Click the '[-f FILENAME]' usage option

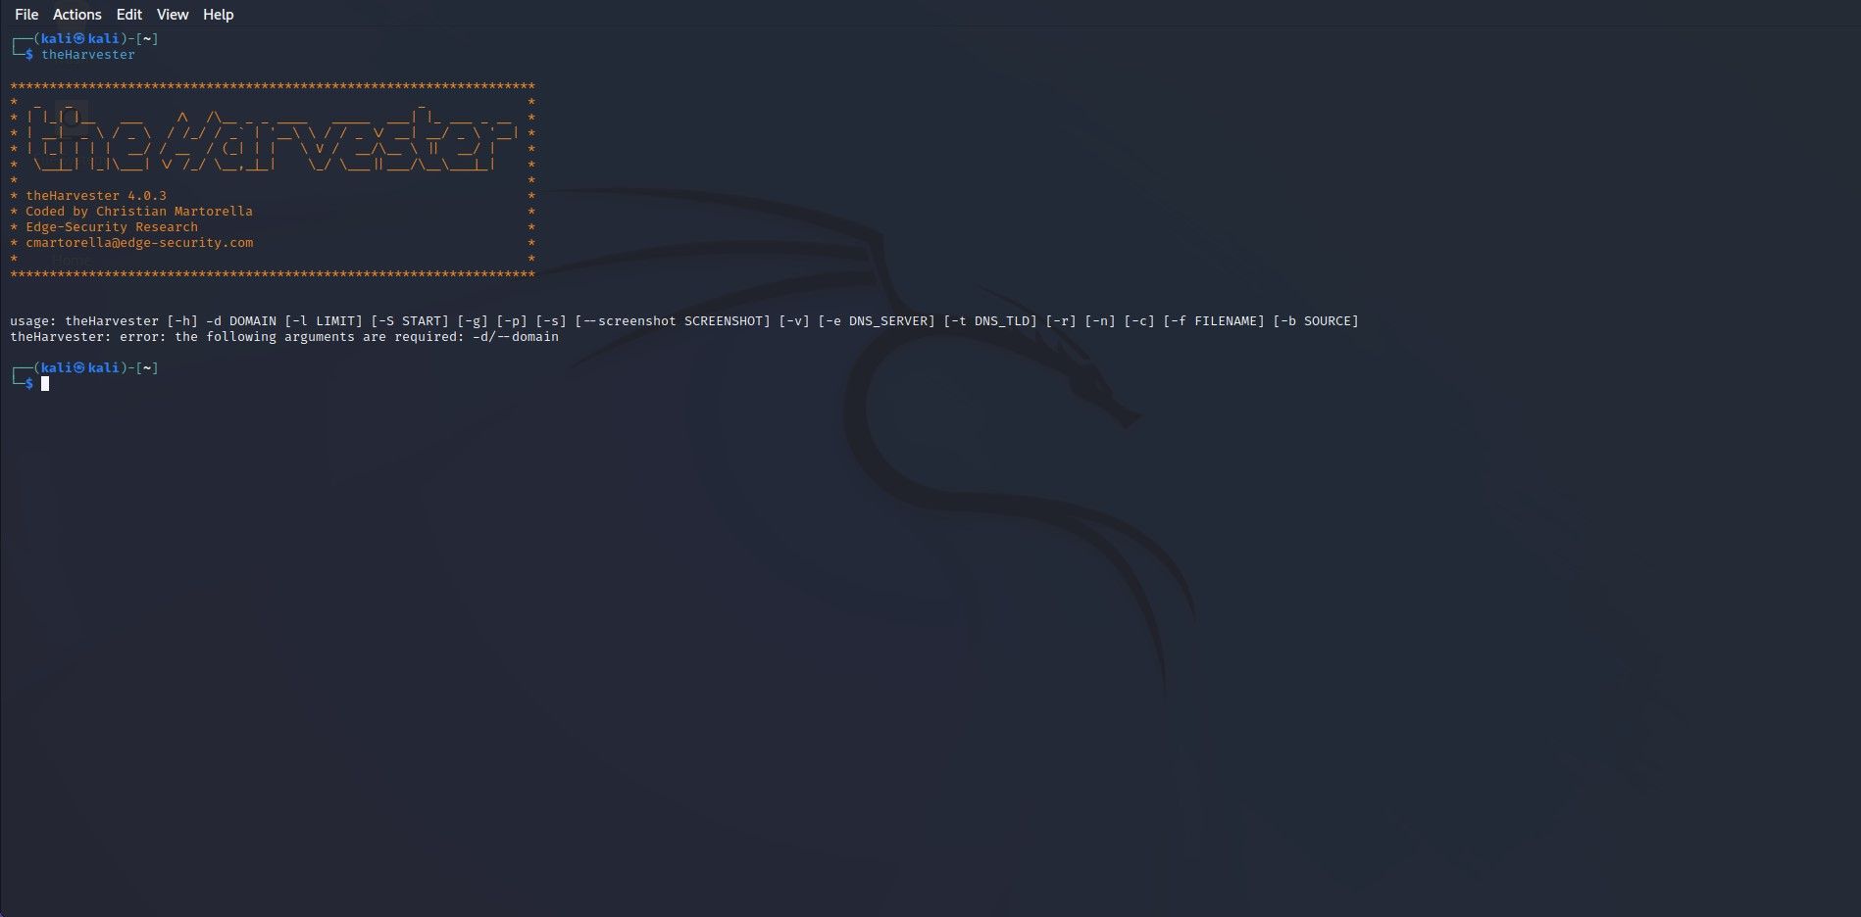coord(1214,321)
